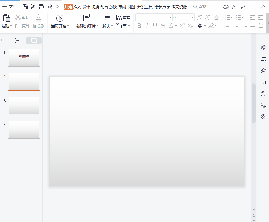Click the collaborate add-user icon
Image resolution: width=269 pixels, height=222 pixels.
click(x=234, y=7)
